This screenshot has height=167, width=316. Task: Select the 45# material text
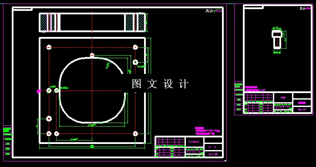[x=283, y=98]
